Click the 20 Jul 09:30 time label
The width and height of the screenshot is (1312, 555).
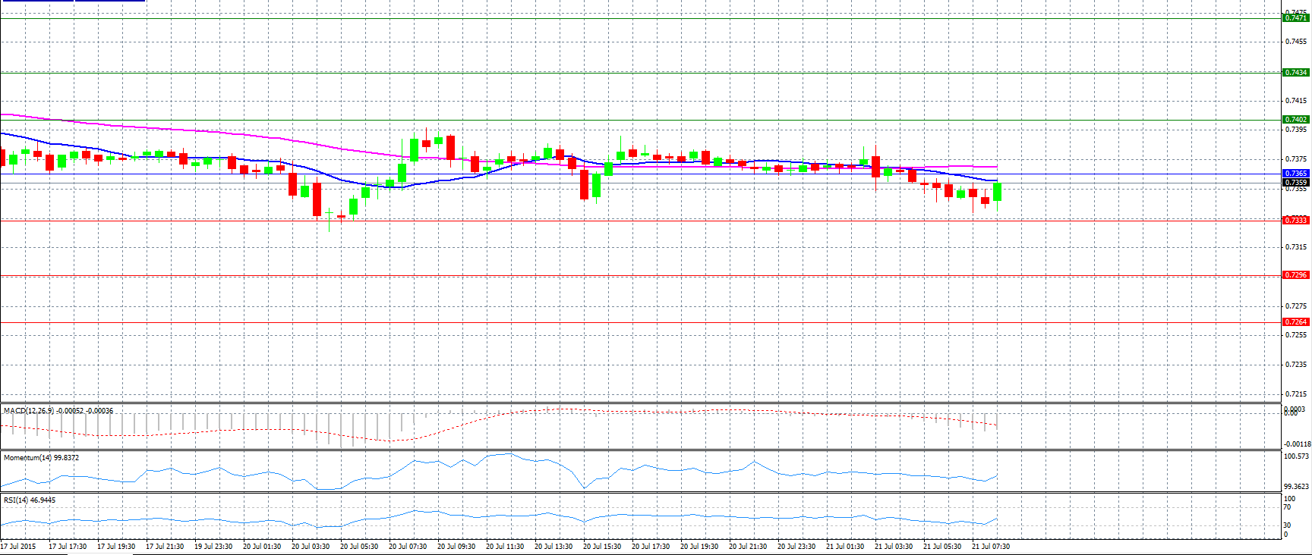point(456,547)
